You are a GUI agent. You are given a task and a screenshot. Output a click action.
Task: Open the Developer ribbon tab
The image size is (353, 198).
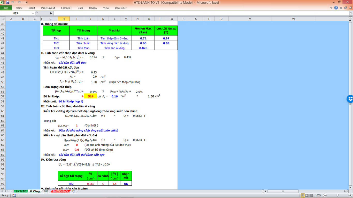pyautogui.click(x=121, y=8)
